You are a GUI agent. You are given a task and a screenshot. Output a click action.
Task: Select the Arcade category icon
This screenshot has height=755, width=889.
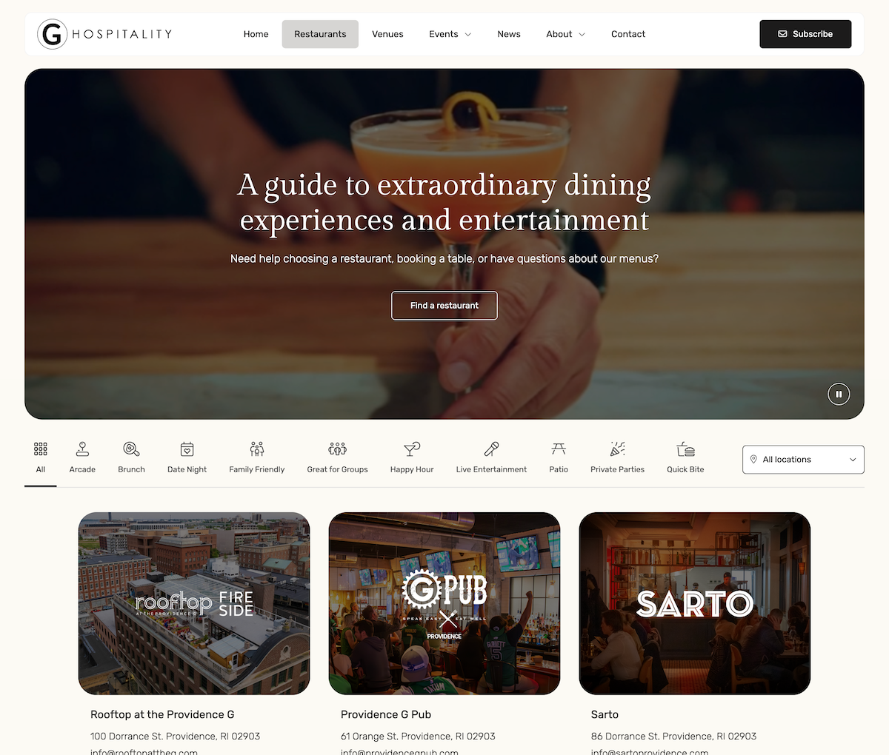point(82,449)
